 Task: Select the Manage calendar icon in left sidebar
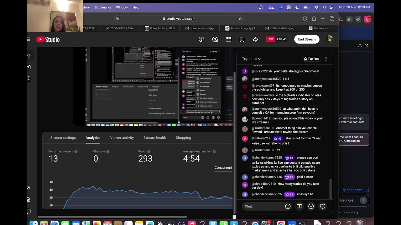coord(29,79)
